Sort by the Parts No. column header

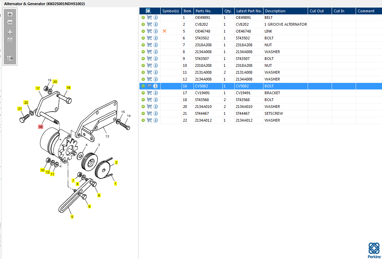click(x=208, y=11)
